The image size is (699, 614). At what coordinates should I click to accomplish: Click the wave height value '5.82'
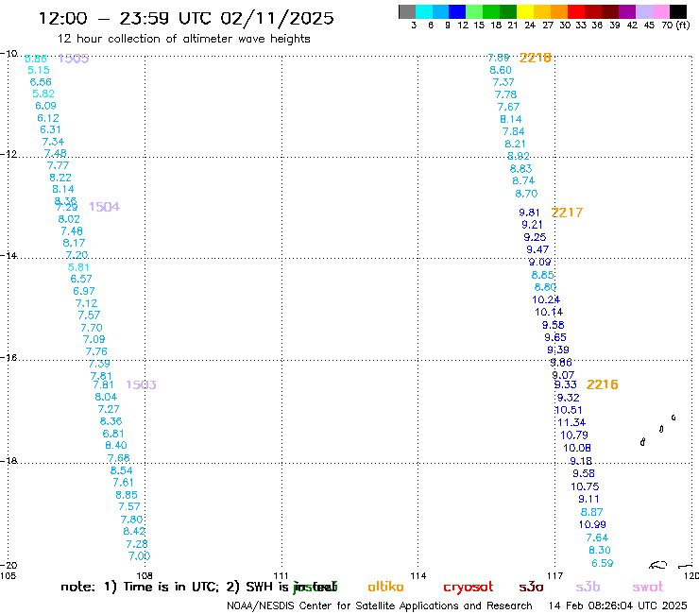click(43, 94)
